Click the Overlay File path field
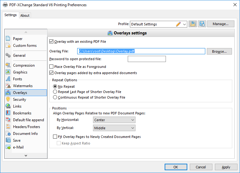240x173 pixels. point(141,51)
